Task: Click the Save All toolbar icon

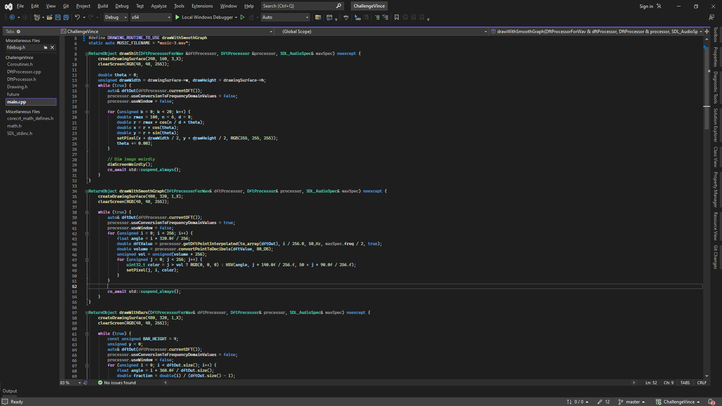Action: pyautogui.click(x=66, y=17)
